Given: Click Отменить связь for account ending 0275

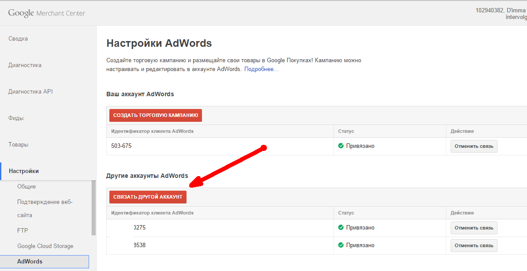Looking at the screenshot, I should pos(474,228).
